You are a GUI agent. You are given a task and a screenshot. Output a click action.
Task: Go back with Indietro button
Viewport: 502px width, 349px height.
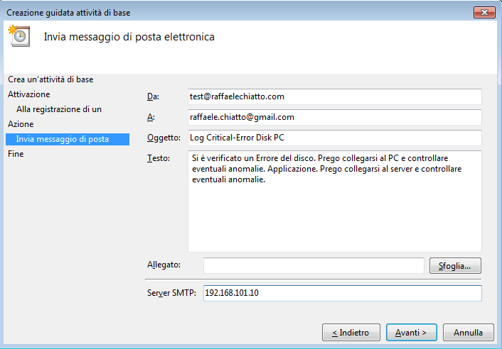(351, 333)
